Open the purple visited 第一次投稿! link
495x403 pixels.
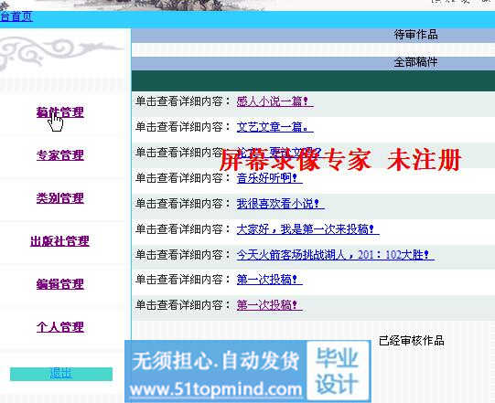pos(269,305)
